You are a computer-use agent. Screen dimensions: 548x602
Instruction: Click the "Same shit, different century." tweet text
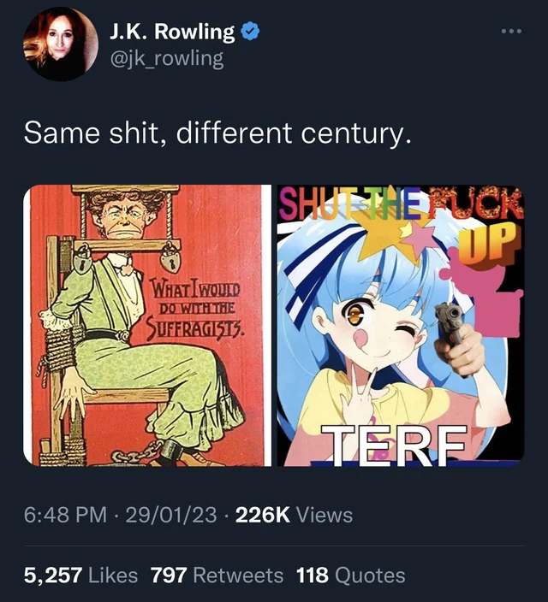coord(217,132)
